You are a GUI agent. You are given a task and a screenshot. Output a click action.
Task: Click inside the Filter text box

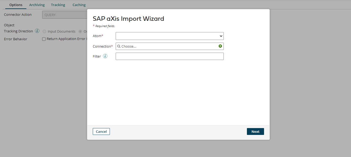(169, 56)
